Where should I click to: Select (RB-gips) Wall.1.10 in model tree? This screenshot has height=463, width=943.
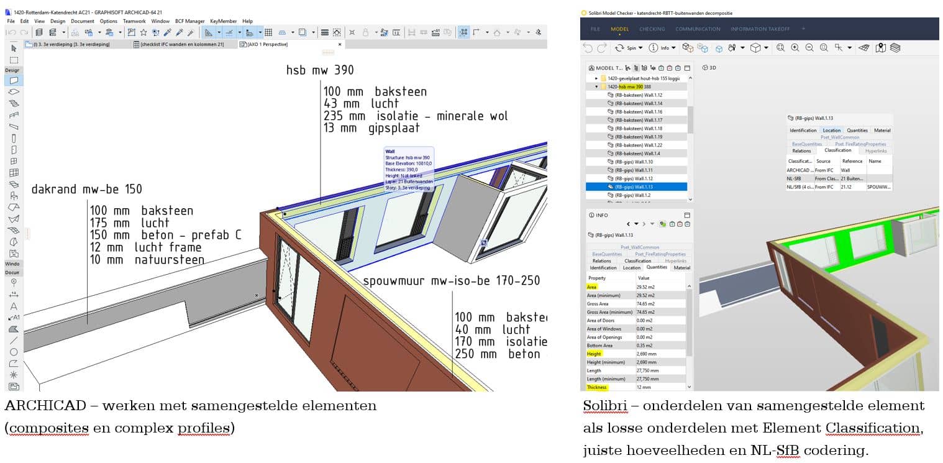[636, 162]
